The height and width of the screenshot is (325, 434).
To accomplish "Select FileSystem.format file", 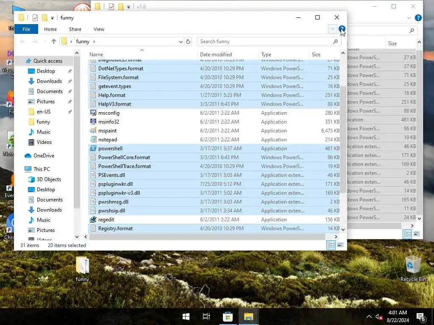I will [214, 77].
